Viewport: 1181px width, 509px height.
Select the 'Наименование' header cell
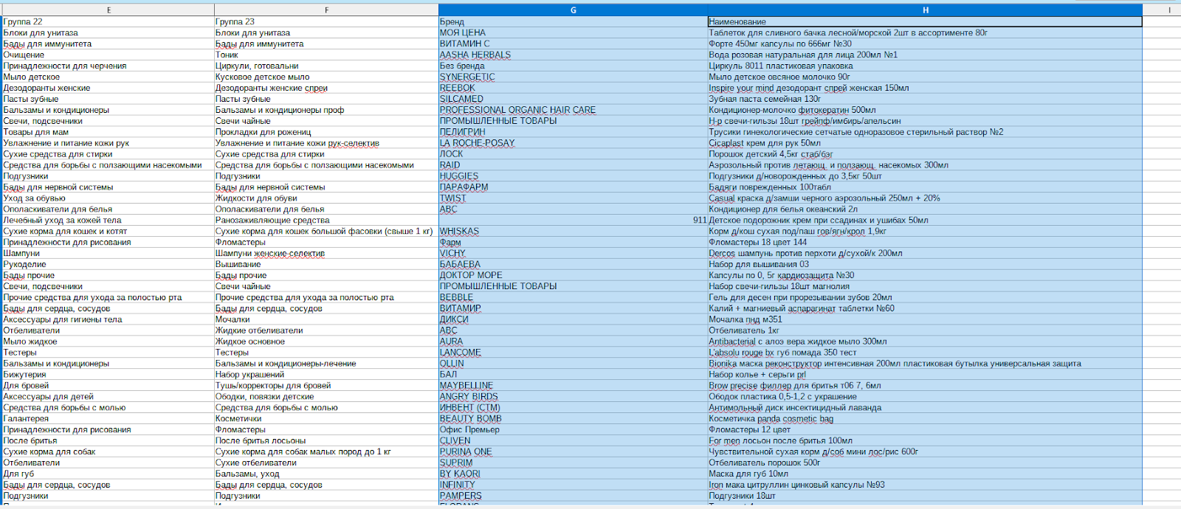[x=925, y=21]
